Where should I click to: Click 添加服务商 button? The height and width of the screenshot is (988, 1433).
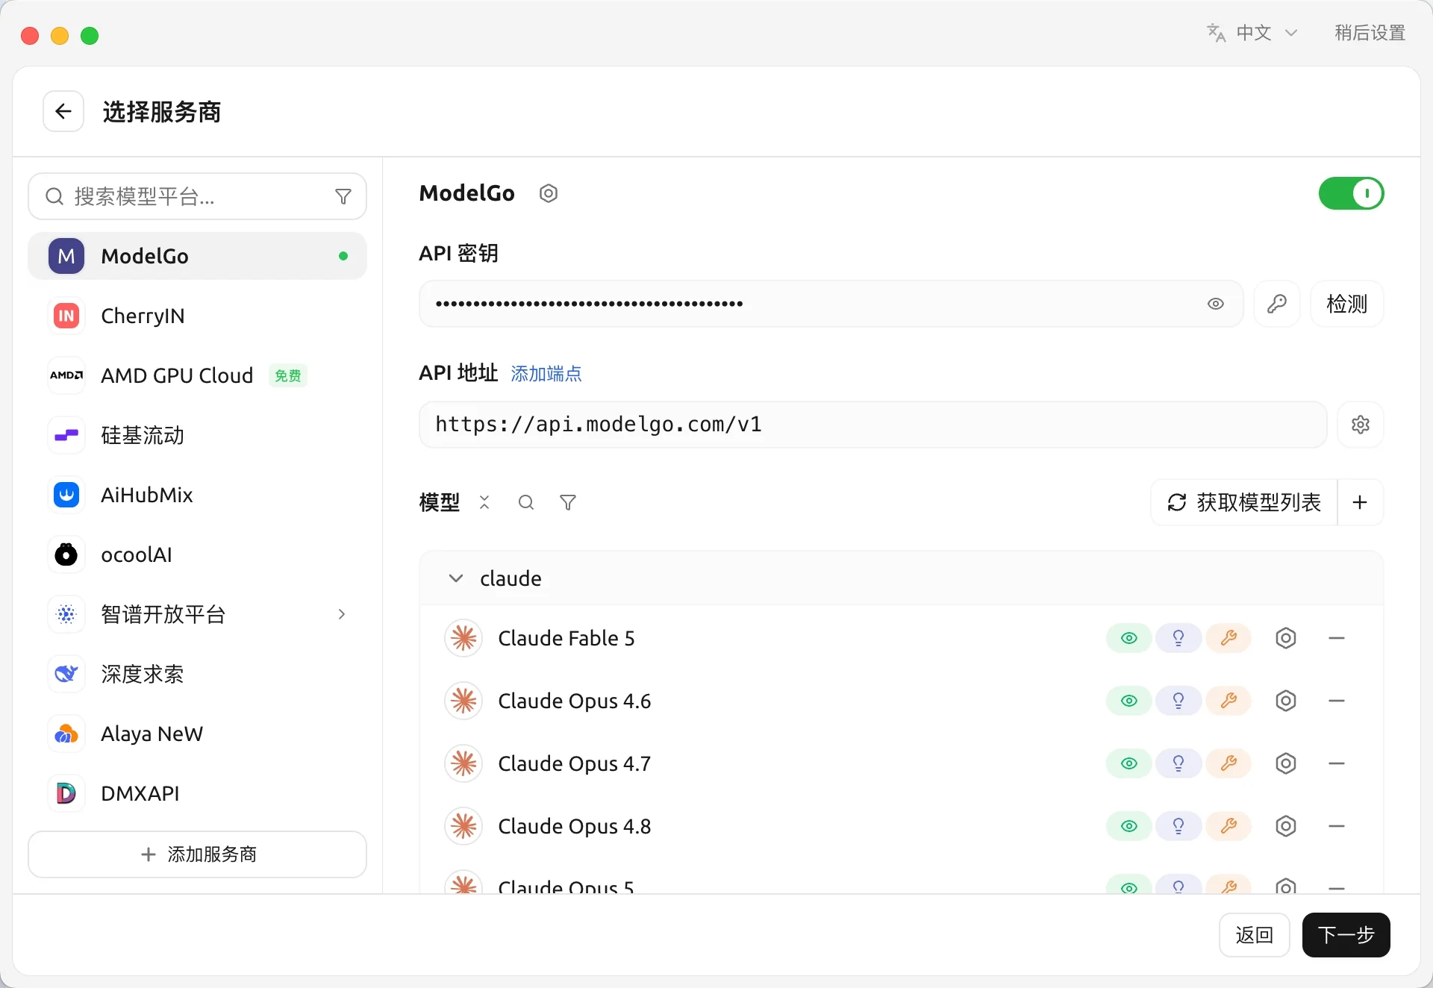click(x=197, y=854)
